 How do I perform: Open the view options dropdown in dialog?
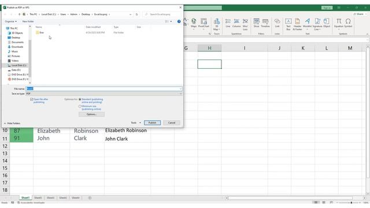tap(171, 21)
